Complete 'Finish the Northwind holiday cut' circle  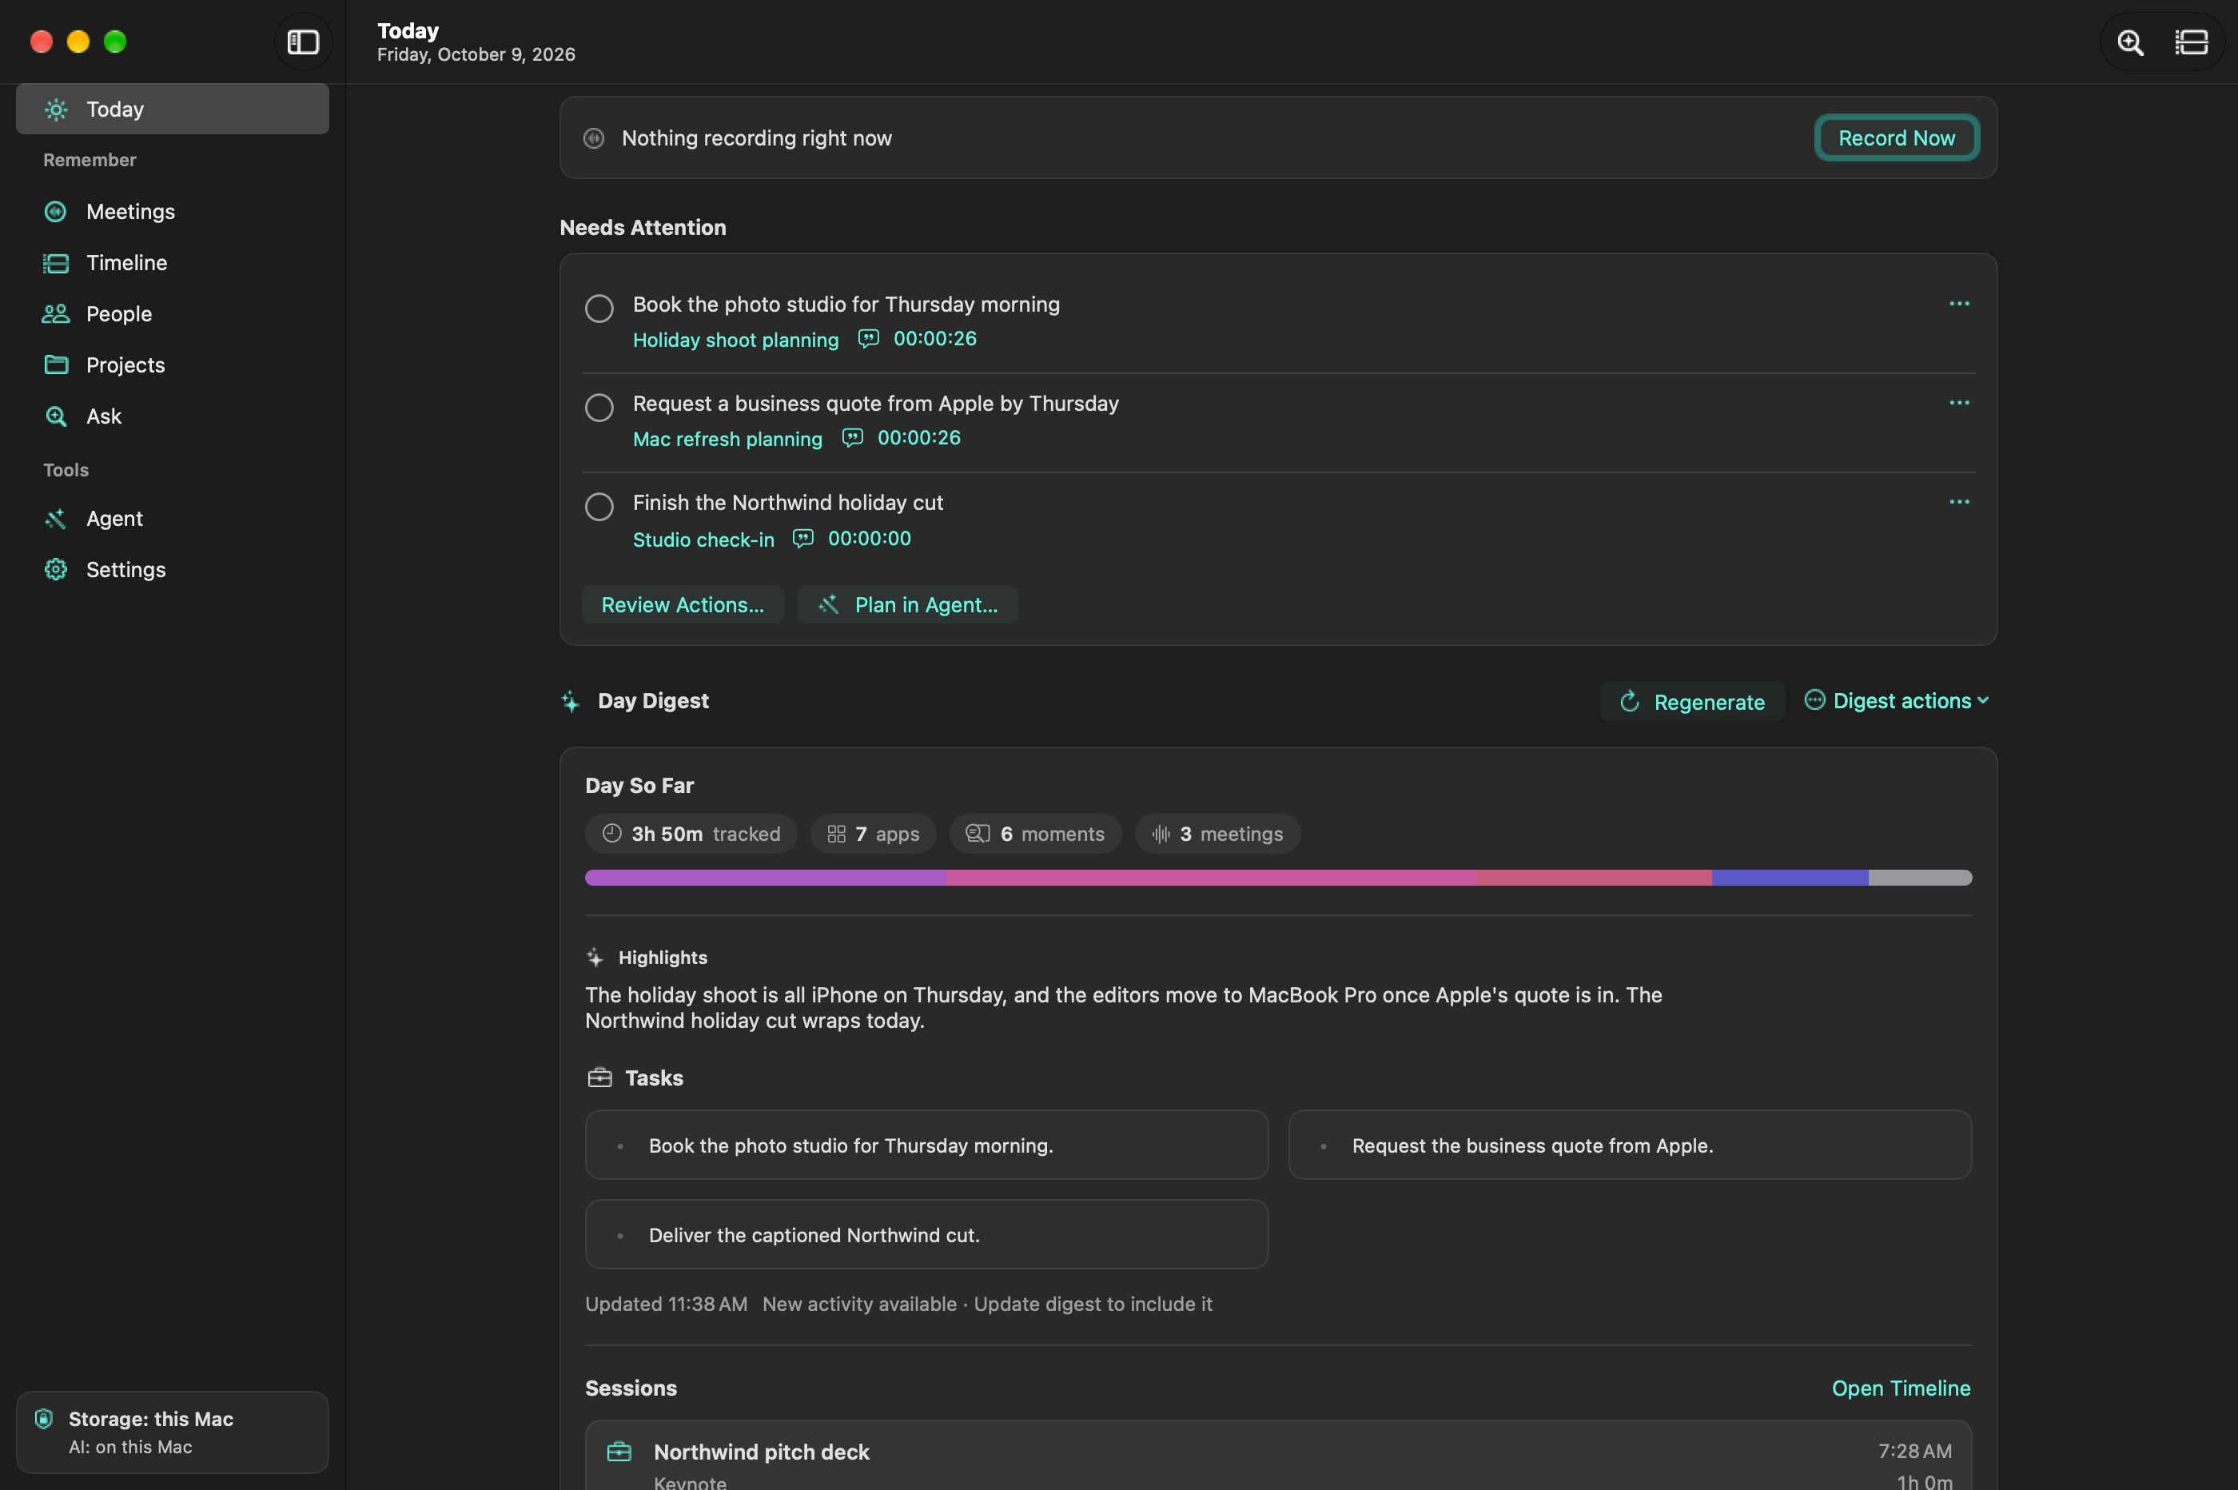pos(599,507)
